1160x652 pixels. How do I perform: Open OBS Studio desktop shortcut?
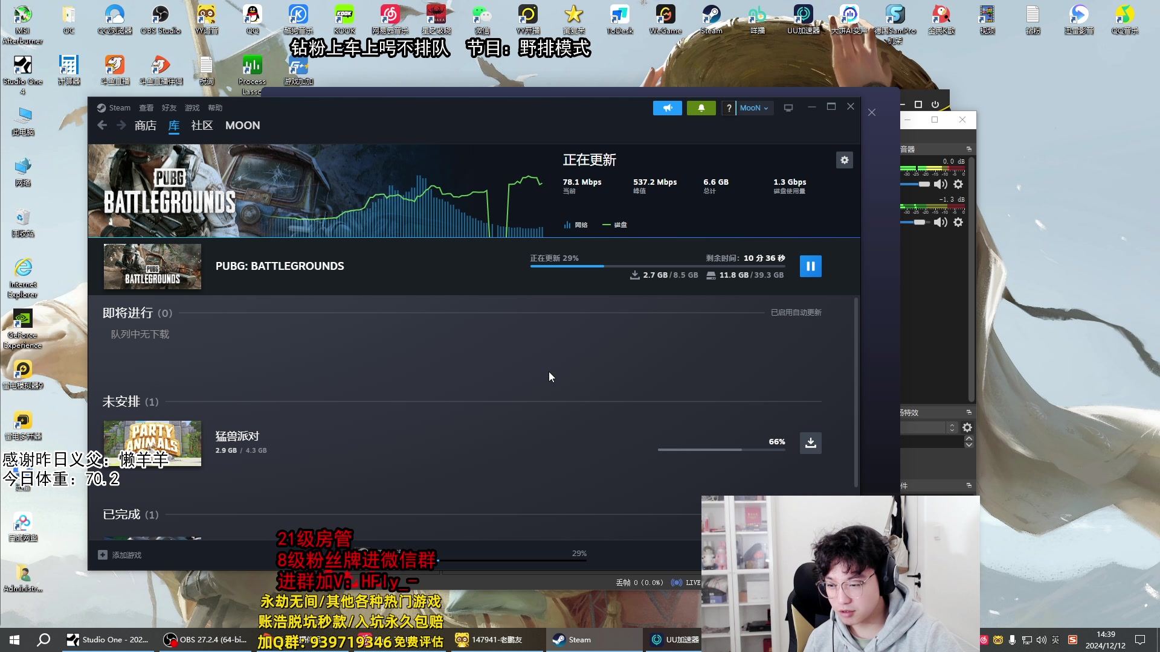[160, 20]
